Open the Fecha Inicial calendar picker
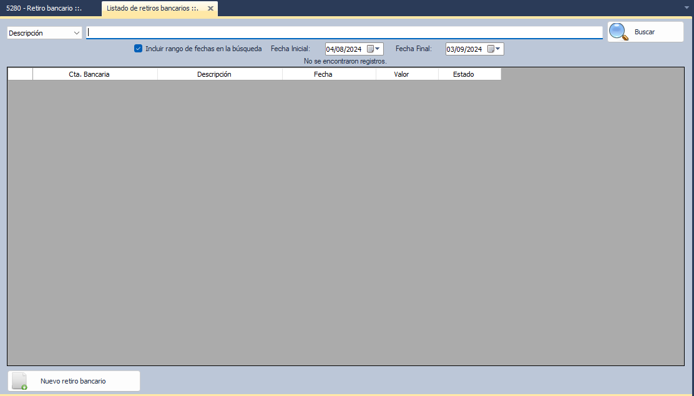The height and width of the screenshot is (396, 694). coord(374,49)
